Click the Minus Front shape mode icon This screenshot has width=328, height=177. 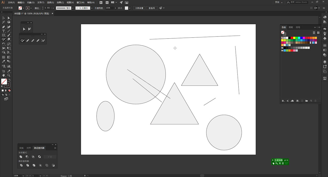pyautogui.click(x=27, y=157)
